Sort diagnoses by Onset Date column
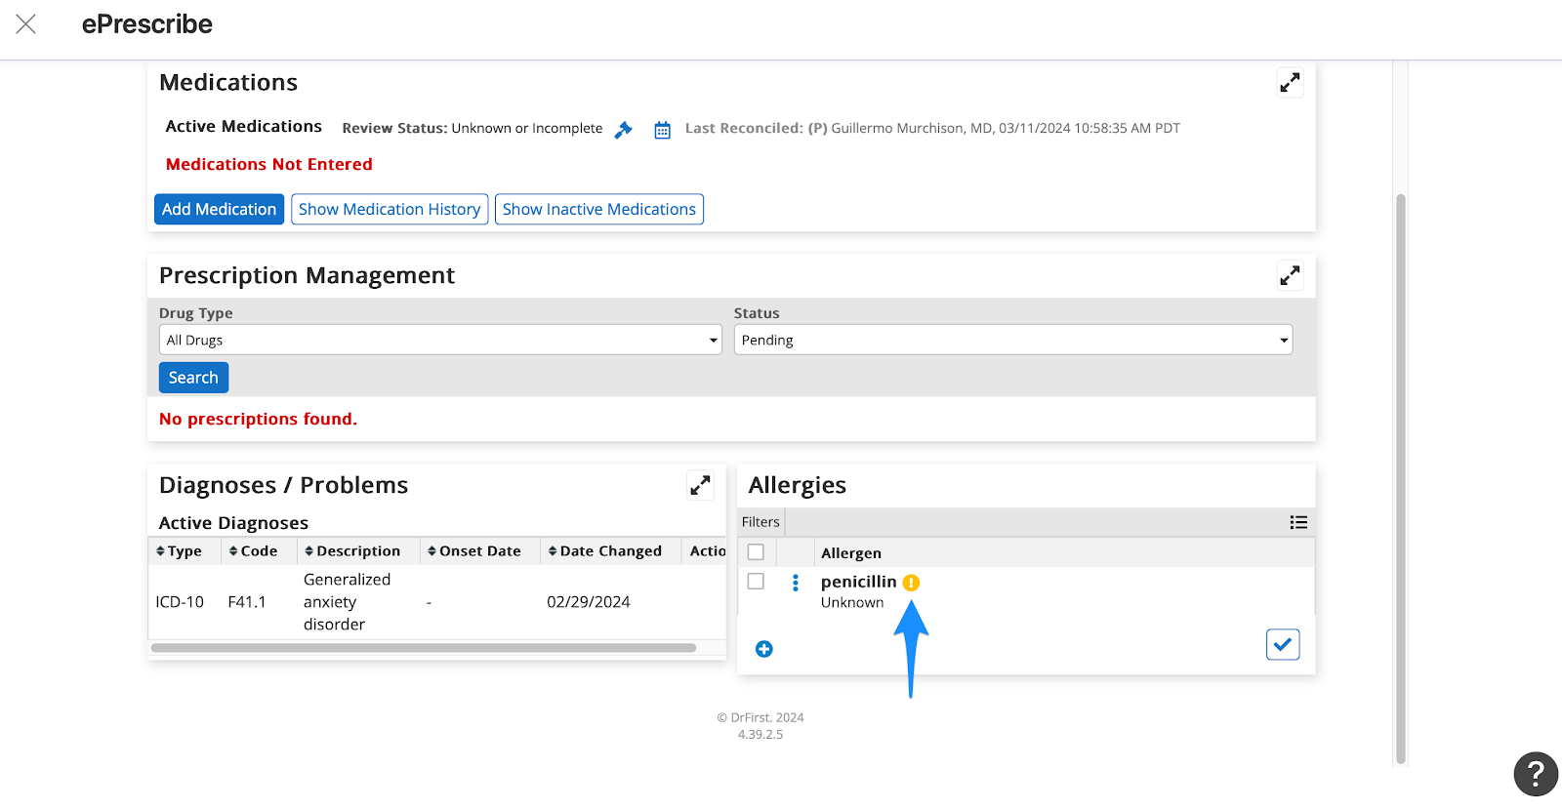This screenshot has height=810, width=1562. click(x=474, y=551)
